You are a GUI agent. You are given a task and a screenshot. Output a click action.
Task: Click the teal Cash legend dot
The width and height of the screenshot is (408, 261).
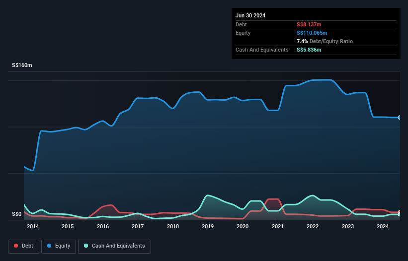(x=86, y=246)
